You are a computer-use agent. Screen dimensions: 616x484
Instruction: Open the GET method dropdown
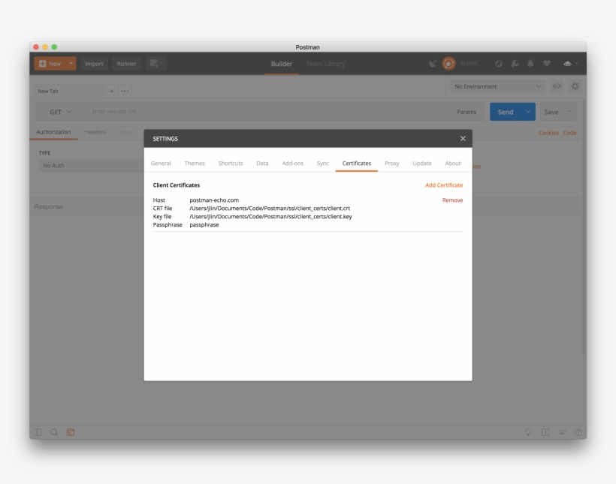[x=60, y=112]
